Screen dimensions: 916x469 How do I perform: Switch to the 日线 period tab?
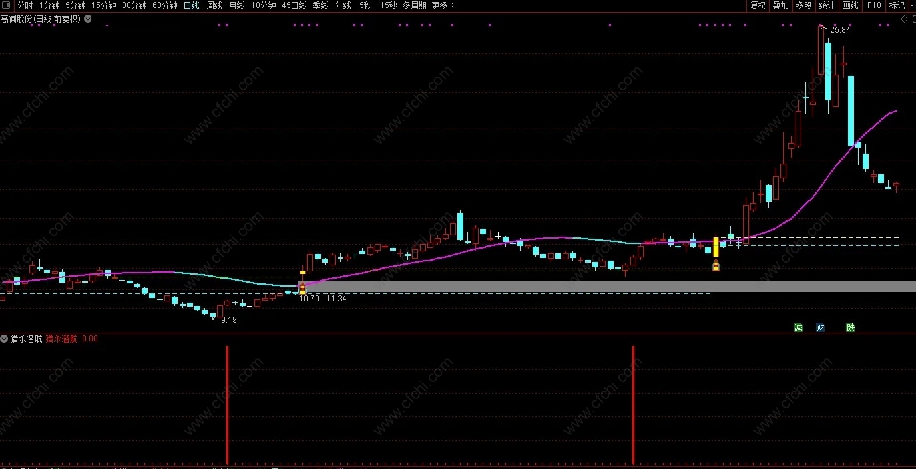[x=191, y=5]
